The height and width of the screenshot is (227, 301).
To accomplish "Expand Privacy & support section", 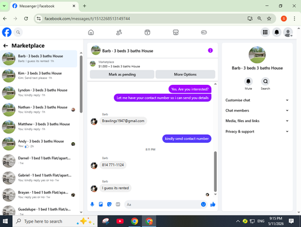I will tap(257, 131).
